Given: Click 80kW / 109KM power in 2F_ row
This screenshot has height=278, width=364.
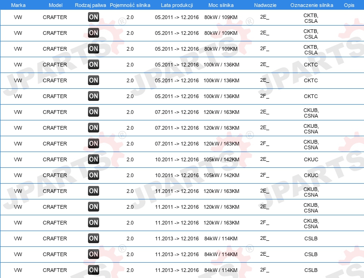Looking at the screenshot, I should 221,49.
